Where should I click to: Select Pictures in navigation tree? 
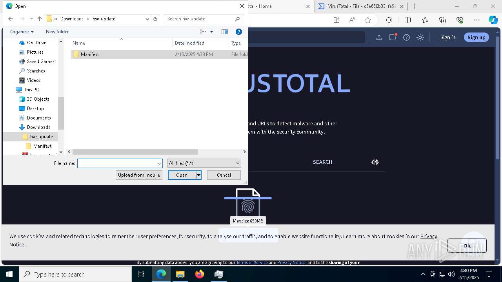point(35,52)
